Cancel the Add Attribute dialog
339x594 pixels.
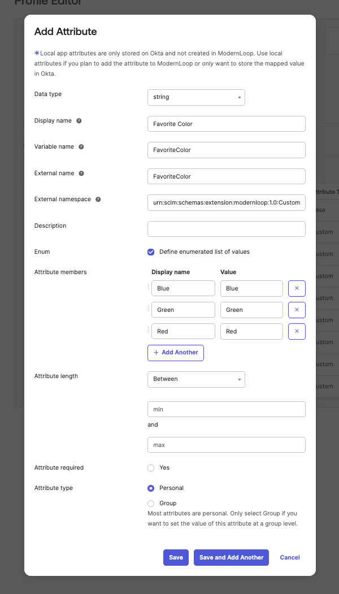tap(290, 558)
